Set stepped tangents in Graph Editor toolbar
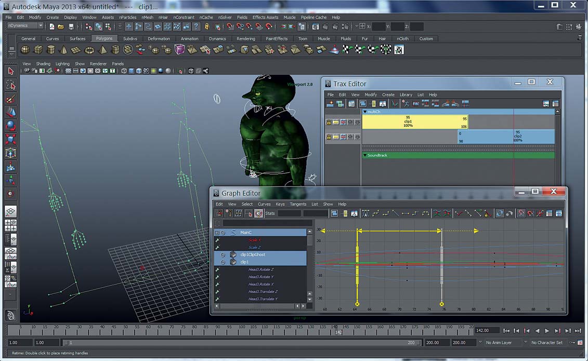Viewport: 588px width, 361px height. (x=415, y=213)
